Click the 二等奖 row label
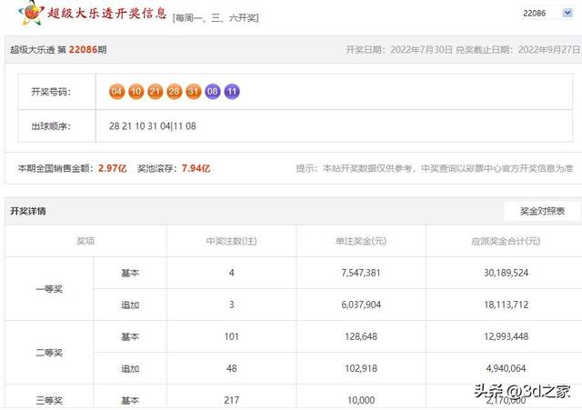 [x=49, y=353]
